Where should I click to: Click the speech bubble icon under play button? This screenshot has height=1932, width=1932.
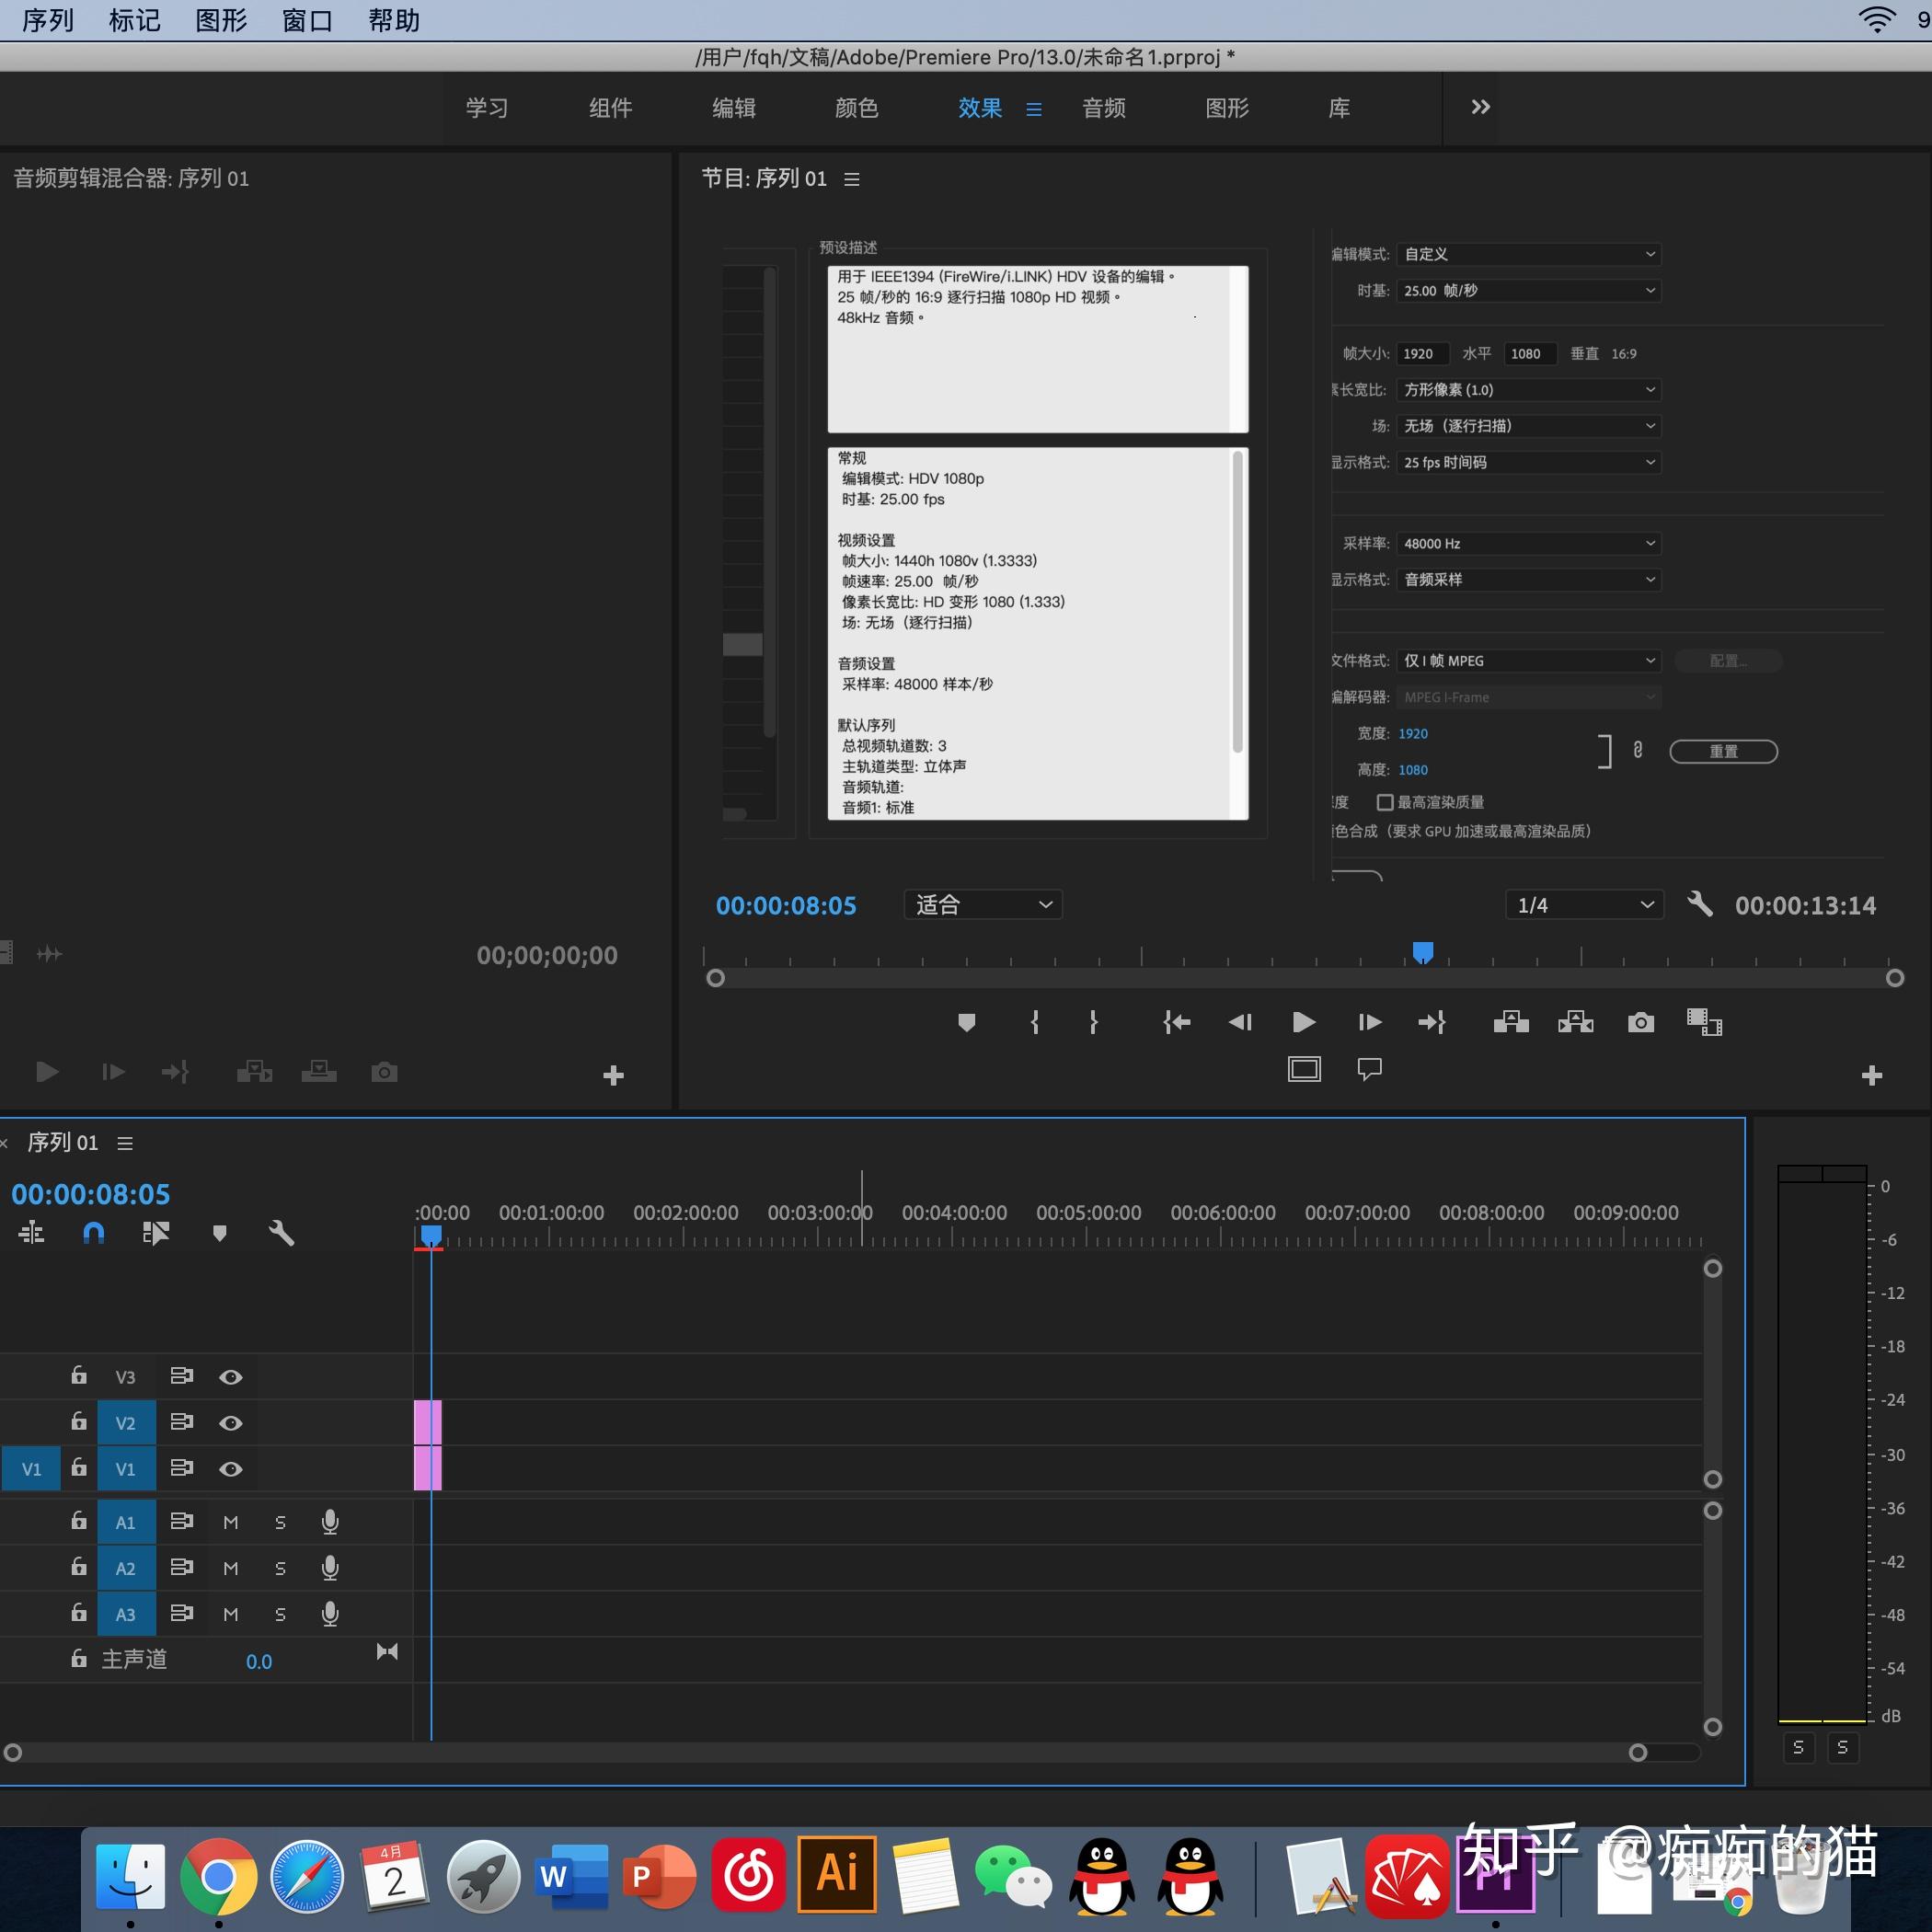tap(1370, 1069)
